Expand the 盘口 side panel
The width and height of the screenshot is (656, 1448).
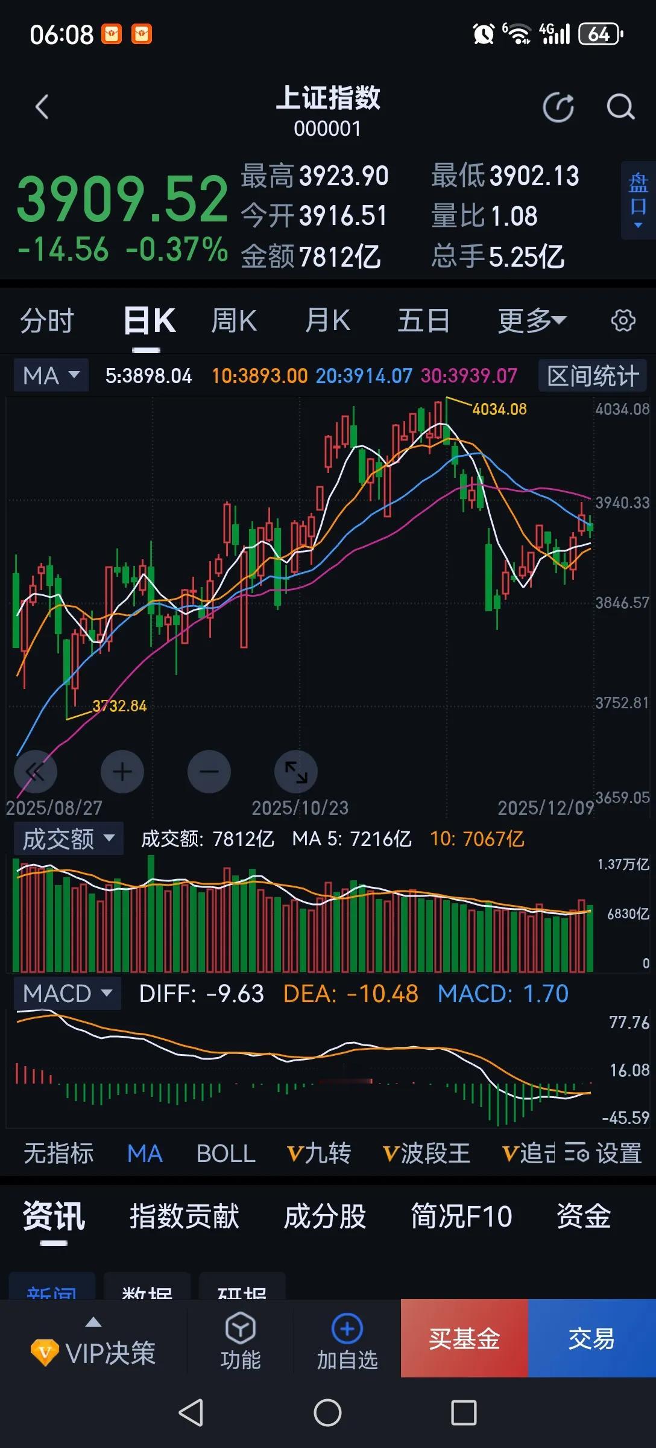(x=638, y=200)
